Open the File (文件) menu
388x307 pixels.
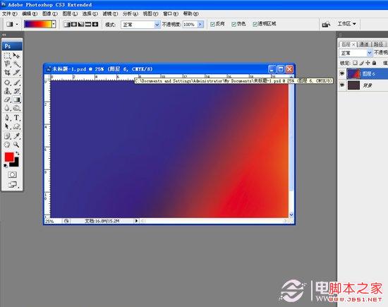(10, 14)
